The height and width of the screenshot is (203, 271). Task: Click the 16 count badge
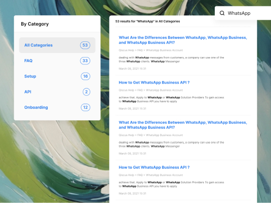86,76
